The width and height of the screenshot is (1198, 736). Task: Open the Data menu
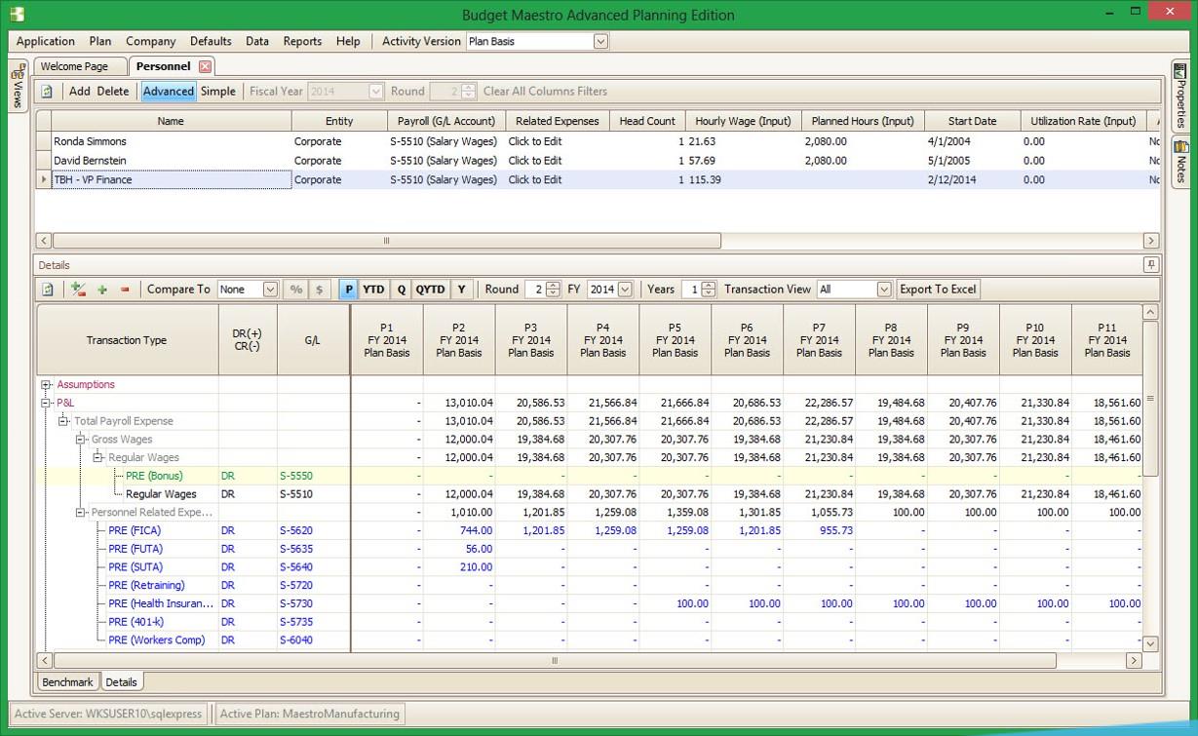pyautogui.click(x=257, y=41)
